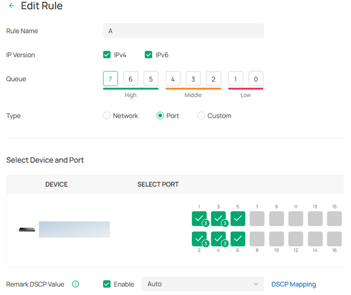Choose queue 0 in Low priority

tap(256, 79)
